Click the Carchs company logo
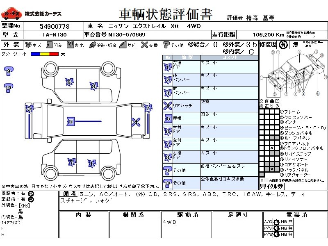The image size is (328, 246). tap(11, 14)
